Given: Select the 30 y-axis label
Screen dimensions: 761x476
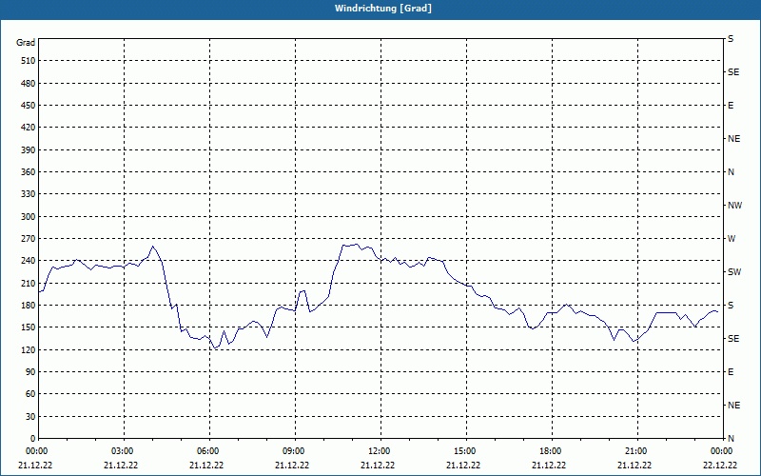Looking at the screenshot, I should click(x=30, y=416).
